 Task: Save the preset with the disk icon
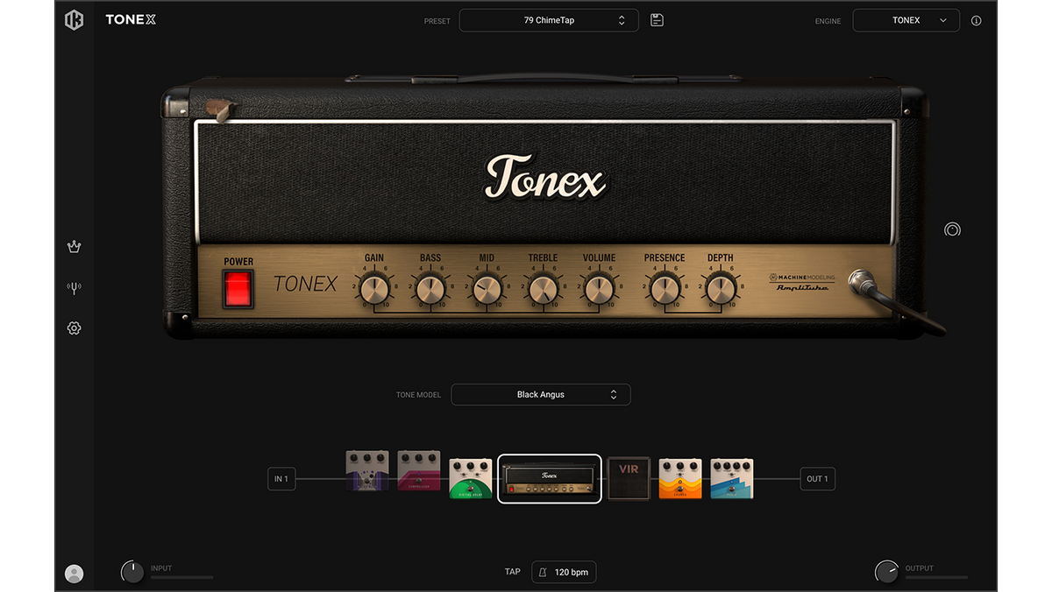[657, 20]
